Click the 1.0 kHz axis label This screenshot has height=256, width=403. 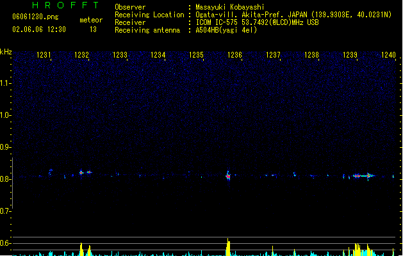point(5,115)
